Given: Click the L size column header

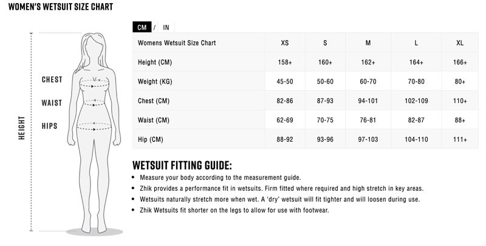Looking at the screenshot, I should click(416, 43).
